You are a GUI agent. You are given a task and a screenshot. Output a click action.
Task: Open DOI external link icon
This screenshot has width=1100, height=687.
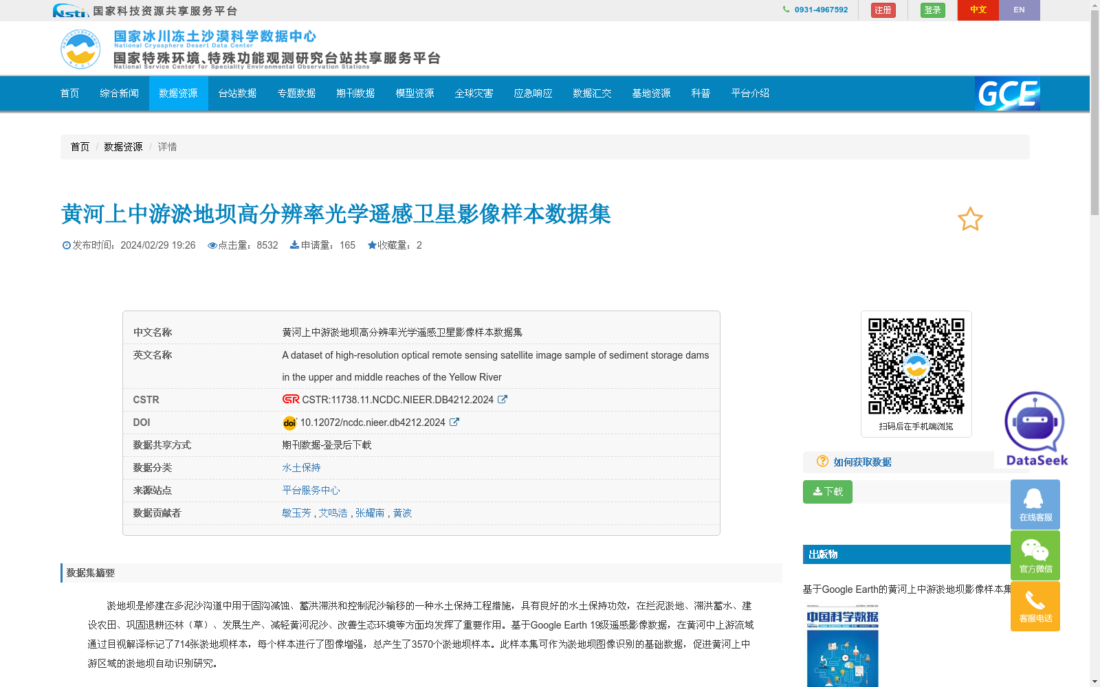click(x=454, y=422)
